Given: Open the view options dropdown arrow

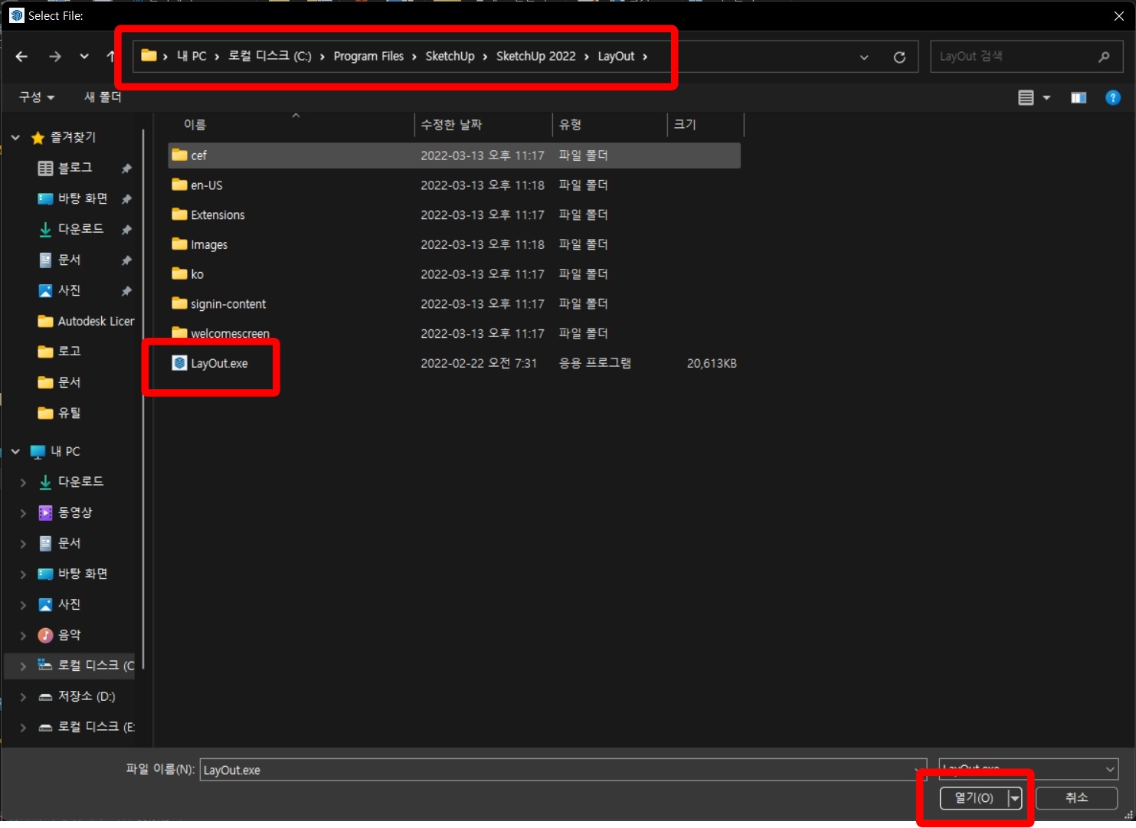Looking at the screenshot, I should coord(1046,97).
